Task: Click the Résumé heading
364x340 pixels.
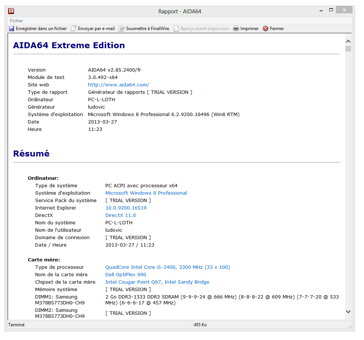Action: tap(31, 154)
